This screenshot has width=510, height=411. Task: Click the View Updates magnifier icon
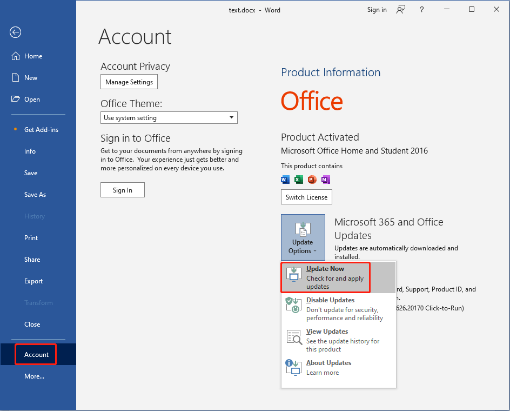coord(294,337)
